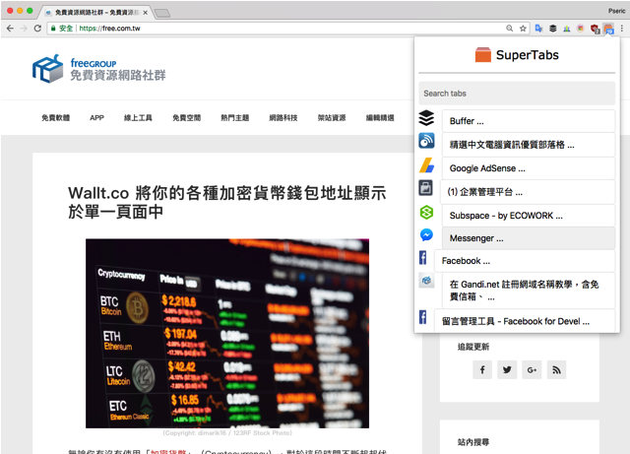This screenshot has height=454, width=630.
Task: Click the RSS feed follow icon
Action: coord(556,369)
